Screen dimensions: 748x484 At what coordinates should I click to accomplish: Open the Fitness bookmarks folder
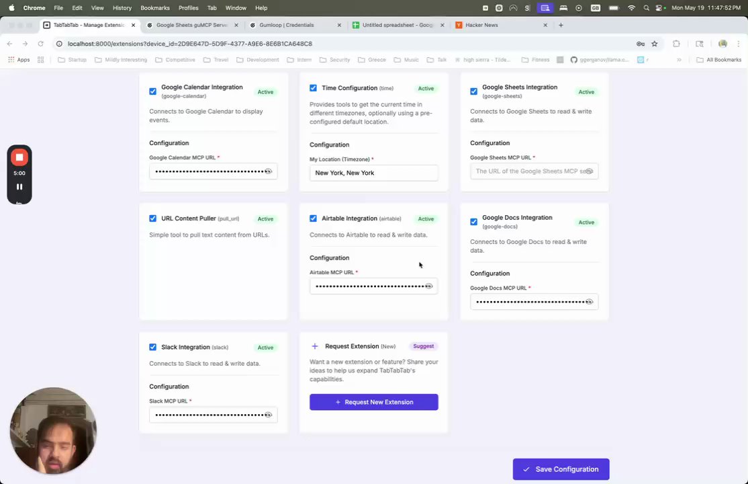pos(535,60)
